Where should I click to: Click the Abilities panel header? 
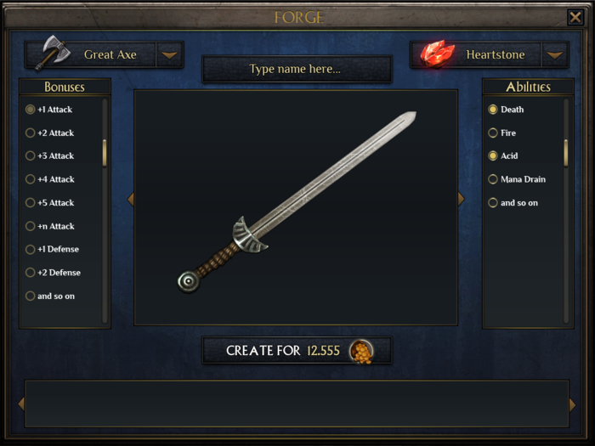[528, 87]
